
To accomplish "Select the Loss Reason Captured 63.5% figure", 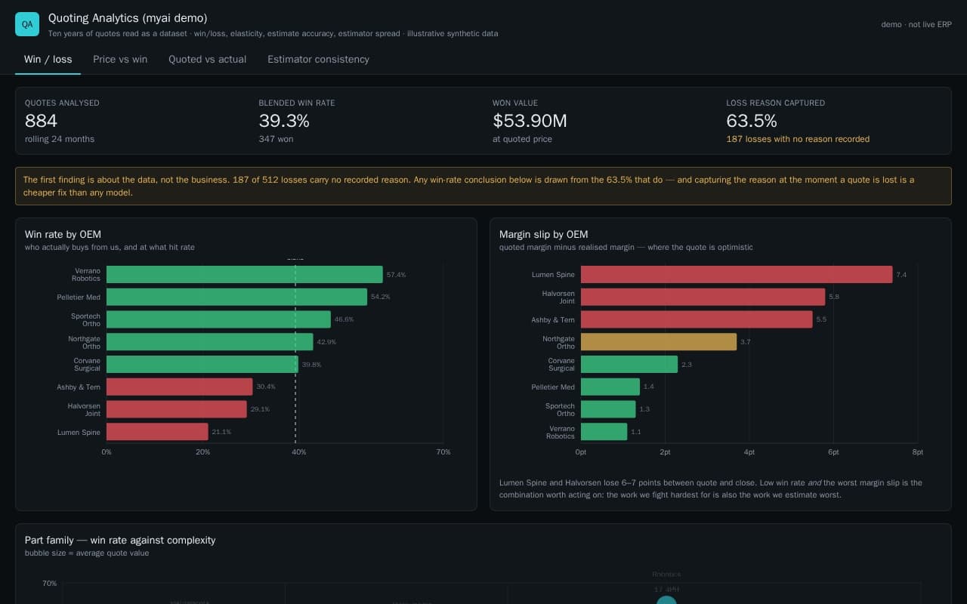I will coord(752,121).
